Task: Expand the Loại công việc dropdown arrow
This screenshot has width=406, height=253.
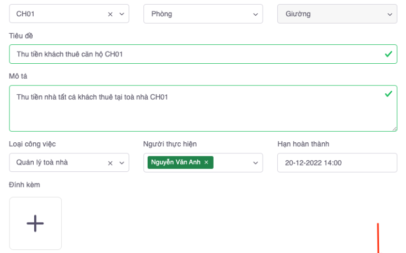Action: [122, 163]
